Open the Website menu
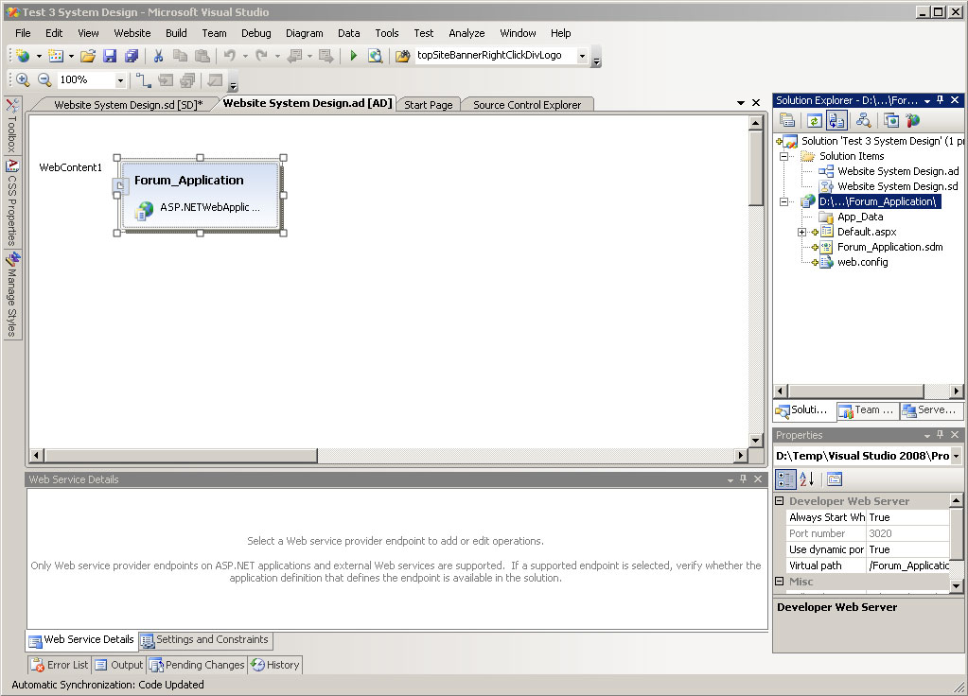 click(x=132, y=33)
